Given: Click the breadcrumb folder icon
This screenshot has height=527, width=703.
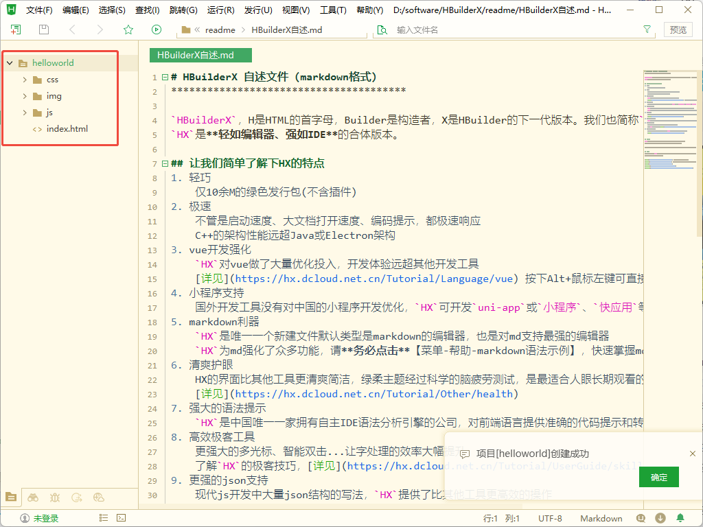Looking at the screenshot, I should coord(186,30).
